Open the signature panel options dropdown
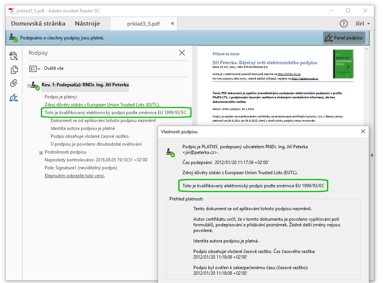 [x=35, y=69]
